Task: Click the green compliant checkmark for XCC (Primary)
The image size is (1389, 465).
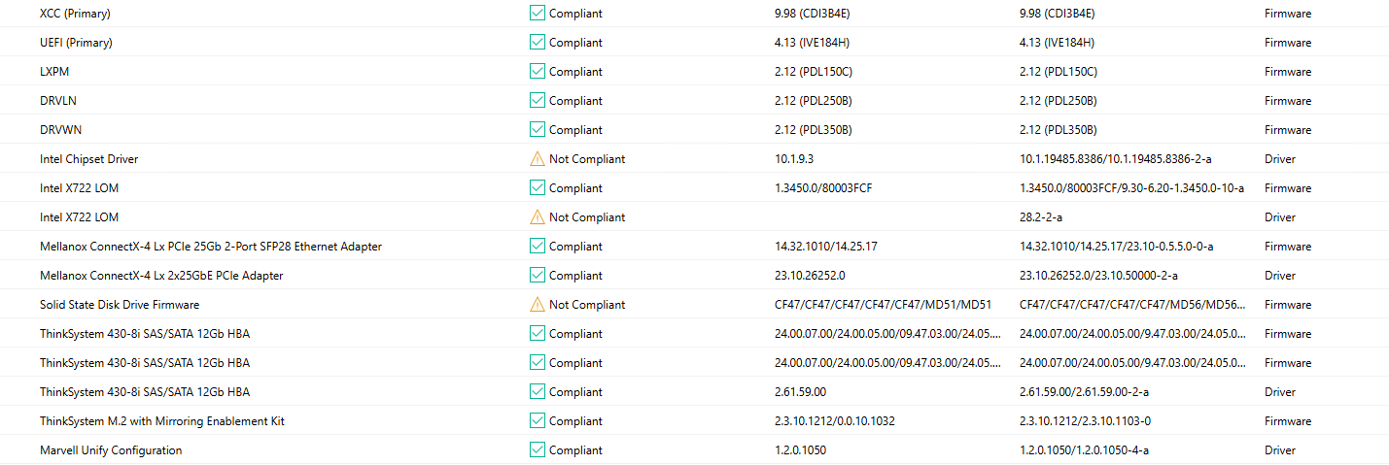Action: click(x=537, y=14)
